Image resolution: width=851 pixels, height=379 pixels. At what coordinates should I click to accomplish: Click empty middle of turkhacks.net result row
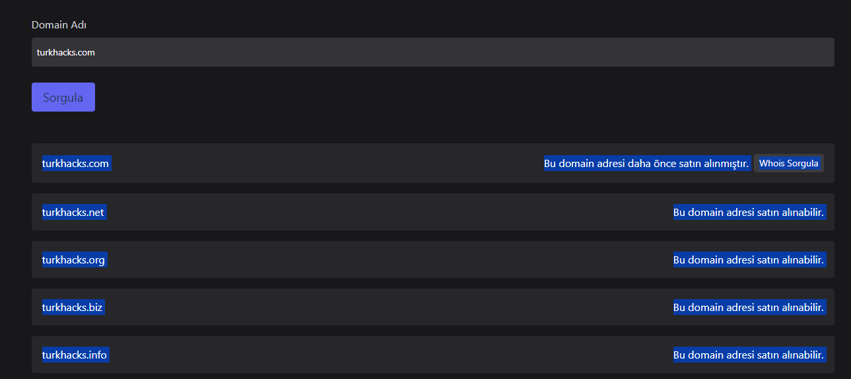click(x=390, y=212)
